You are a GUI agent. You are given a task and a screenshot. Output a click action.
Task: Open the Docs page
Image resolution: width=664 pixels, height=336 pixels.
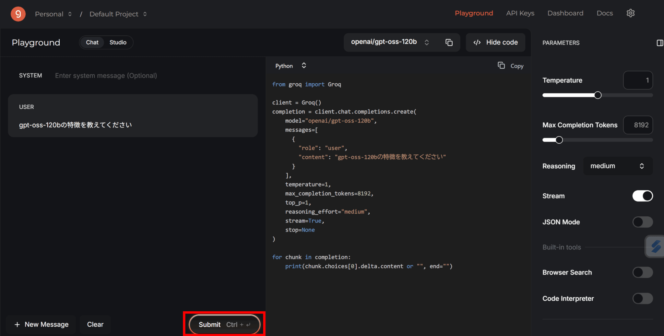point(605,13)
